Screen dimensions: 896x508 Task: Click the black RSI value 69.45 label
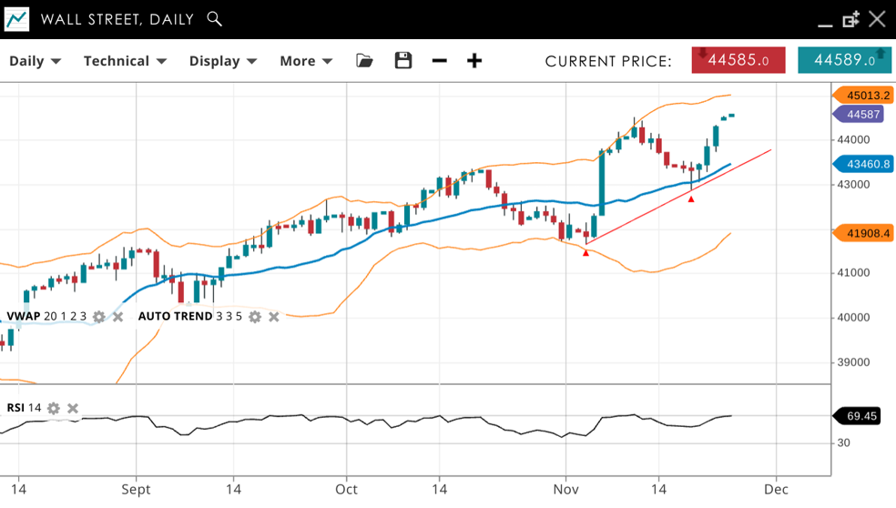(x=860, y=416)
